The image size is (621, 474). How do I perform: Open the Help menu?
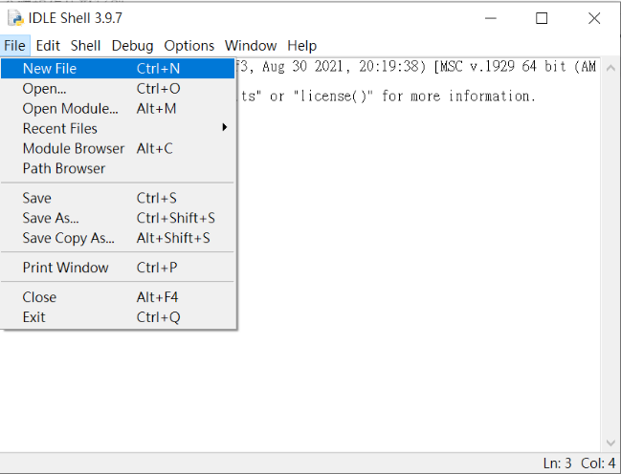(301, 46)
